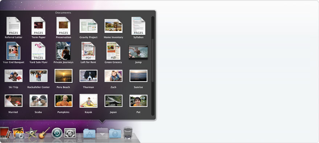319x143 pixels.
Task: Launch Photo Booth from the Dock
Action: click(x=5, y=133)
